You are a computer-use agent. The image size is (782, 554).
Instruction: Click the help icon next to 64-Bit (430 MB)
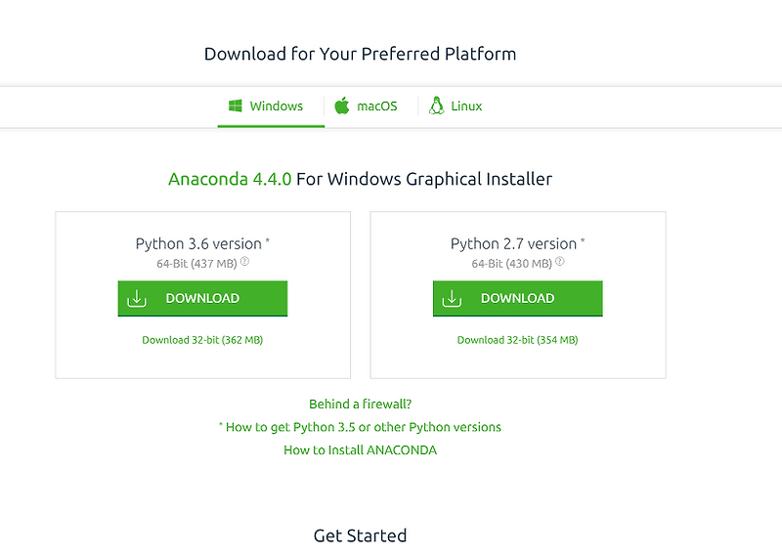560,261
